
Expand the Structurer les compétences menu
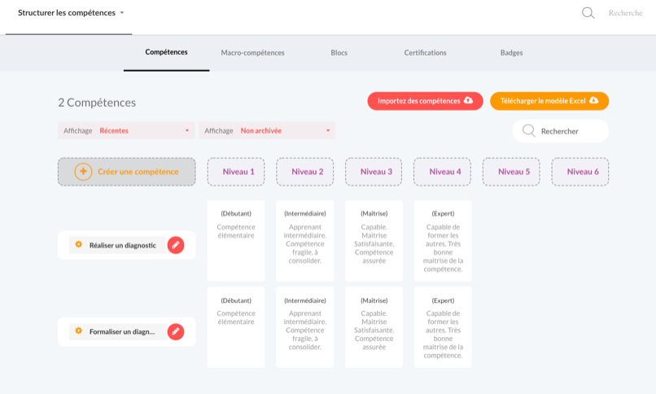(71, 13)
